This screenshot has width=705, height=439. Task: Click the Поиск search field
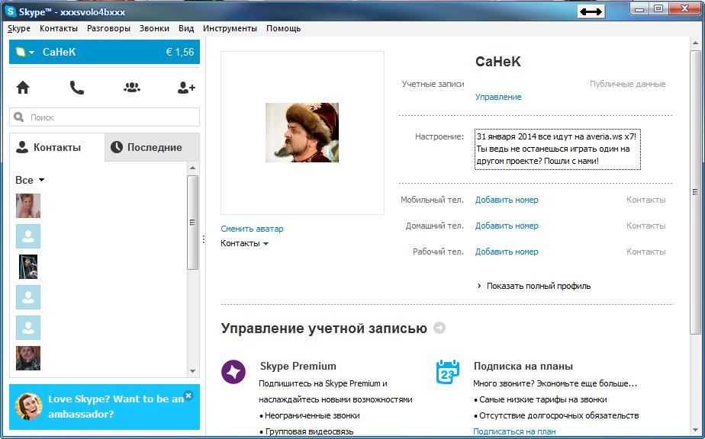tap(105, 117)
